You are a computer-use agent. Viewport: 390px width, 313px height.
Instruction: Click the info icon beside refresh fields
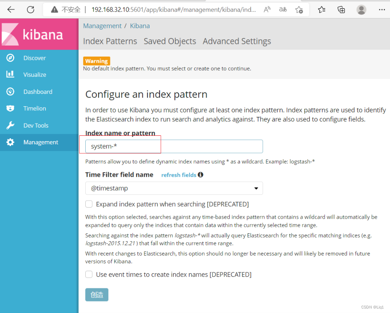pyautogui.click(x=201, y=175)
